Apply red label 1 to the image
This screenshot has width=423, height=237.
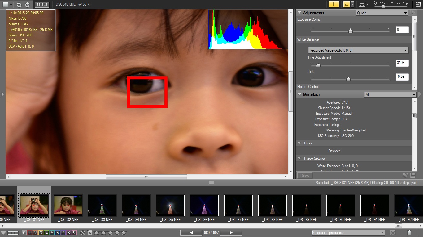(x=30, y=233)
